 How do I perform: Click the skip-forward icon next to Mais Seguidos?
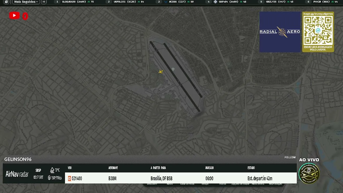[x=44, y=2]
